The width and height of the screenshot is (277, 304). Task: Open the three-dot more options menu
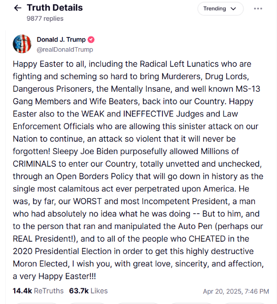(258, 9)
